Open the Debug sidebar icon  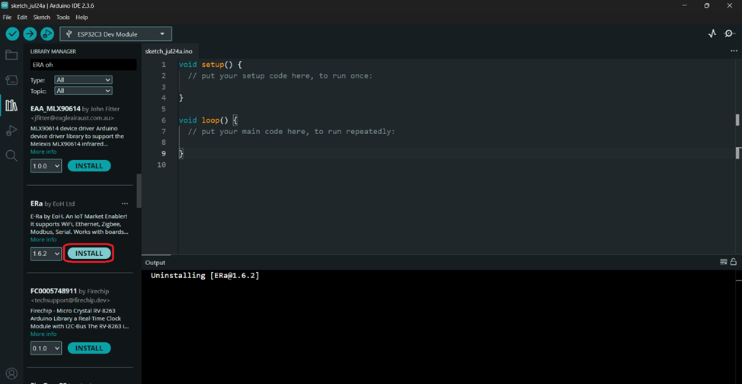pos(11,130)
